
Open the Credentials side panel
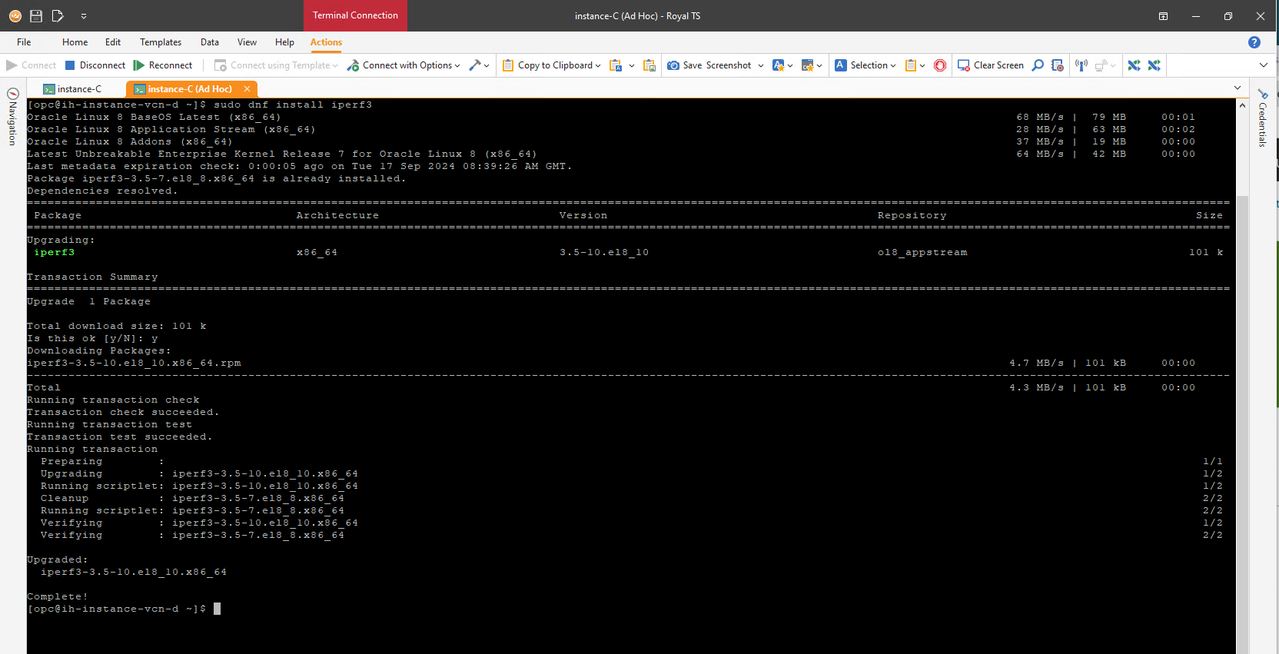pyautogui.click(x=1262, y=118)
